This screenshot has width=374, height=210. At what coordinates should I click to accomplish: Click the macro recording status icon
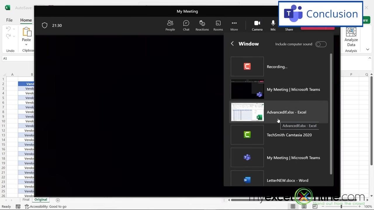(x=18, y=206)
